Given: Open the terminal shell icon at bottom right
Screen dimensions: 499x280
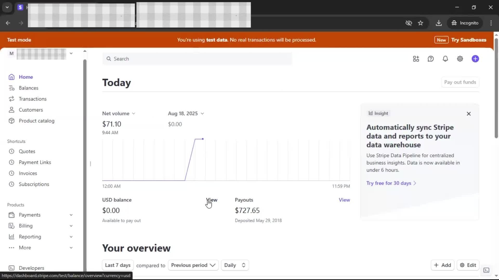Looking at the screenshot, I should pos(486,270).
